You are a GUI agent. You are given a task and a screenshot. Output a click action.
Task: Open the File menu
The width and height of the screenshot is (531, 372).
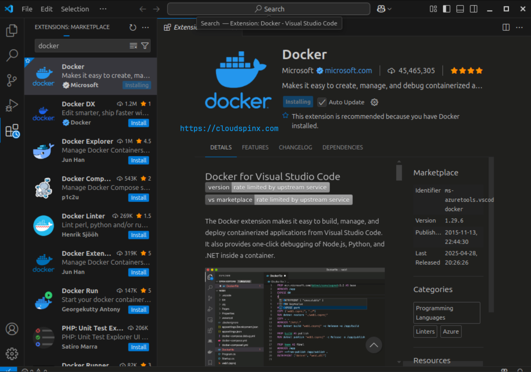coord(27,9)
